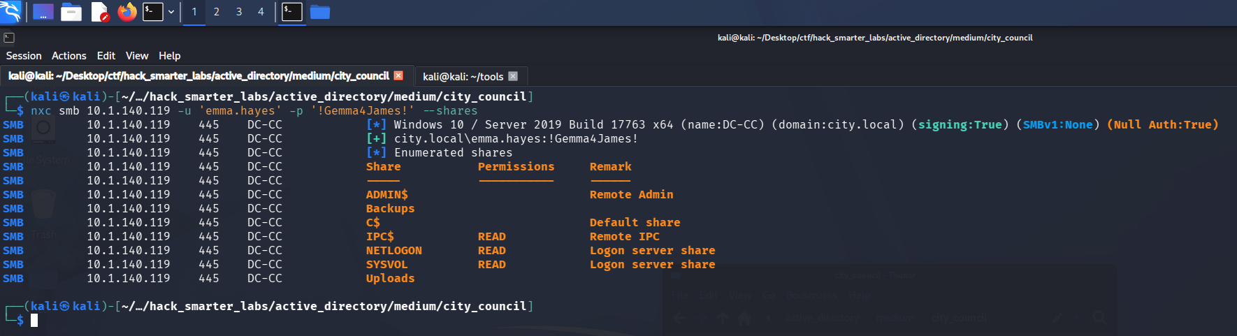
Task: Click the show desktop panel icon
Action: [43, 12]
